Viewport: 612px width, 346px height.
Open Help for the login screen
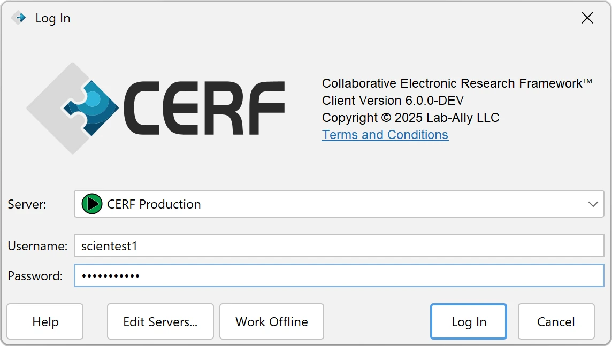tap(45, 321)
